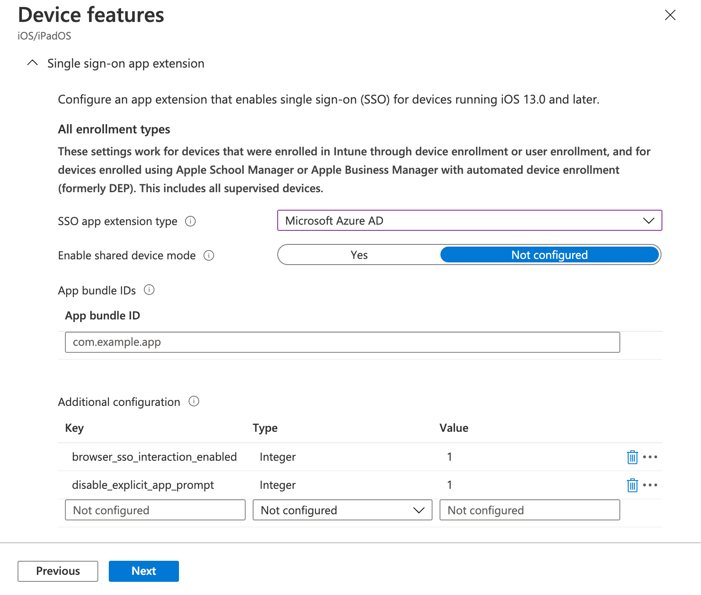The width and height of the screenshot is (701, 595).
Task: Open more options for disable_explicit_app_prompt row
Action: pyautogui.click(x=650, y=485)
